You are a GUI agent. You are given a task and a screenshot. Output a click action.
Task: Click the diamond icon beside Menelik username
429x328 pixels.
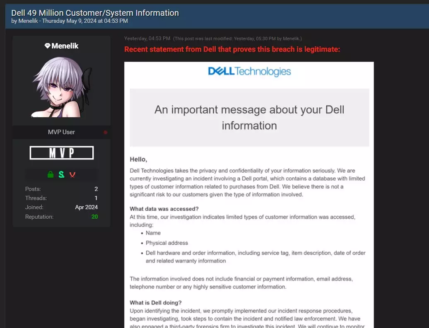tap(47, 46)
